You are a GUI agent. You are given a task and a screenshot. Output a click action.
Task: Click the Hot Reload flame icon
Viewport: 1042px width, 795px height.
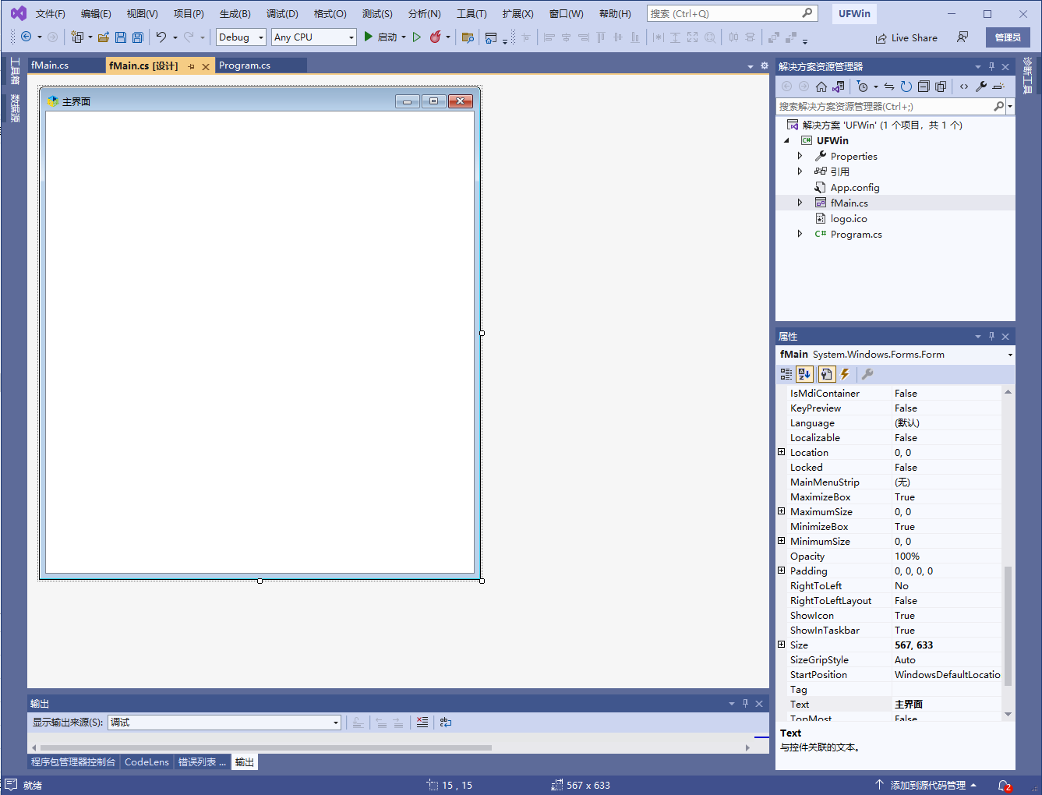pyautogui.click(x=436, y=37)
